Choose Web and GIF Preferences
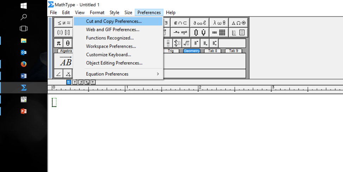 coord(118,29)
